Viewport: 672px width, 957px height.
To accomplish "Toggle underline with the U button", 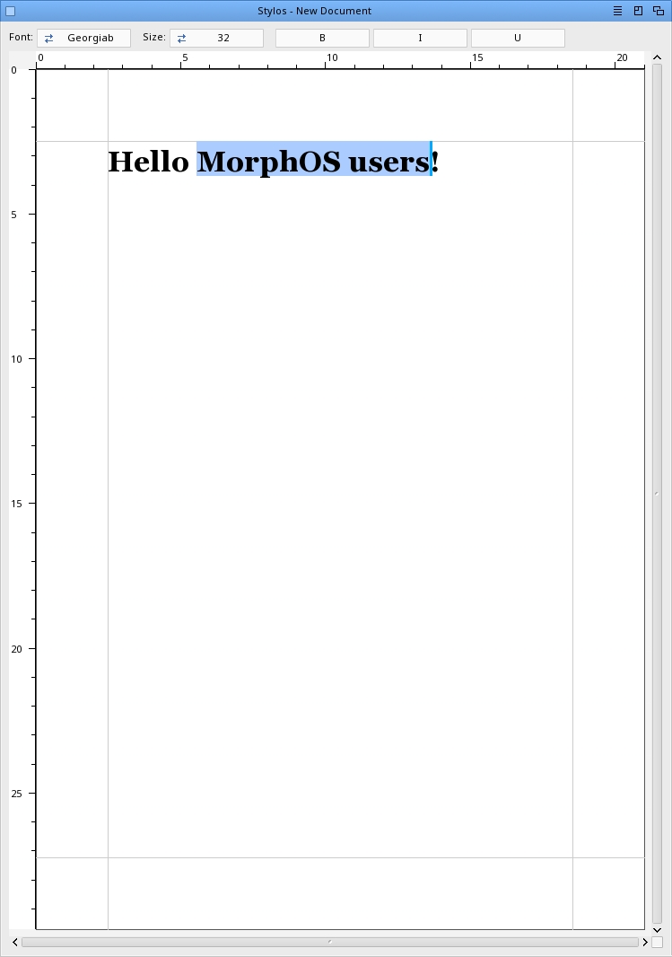I will coord(518,38).
